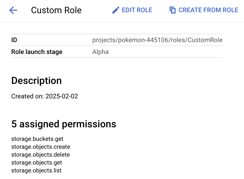Click the Role launch stage label
The image size is (244, 179).
point(37,52)
